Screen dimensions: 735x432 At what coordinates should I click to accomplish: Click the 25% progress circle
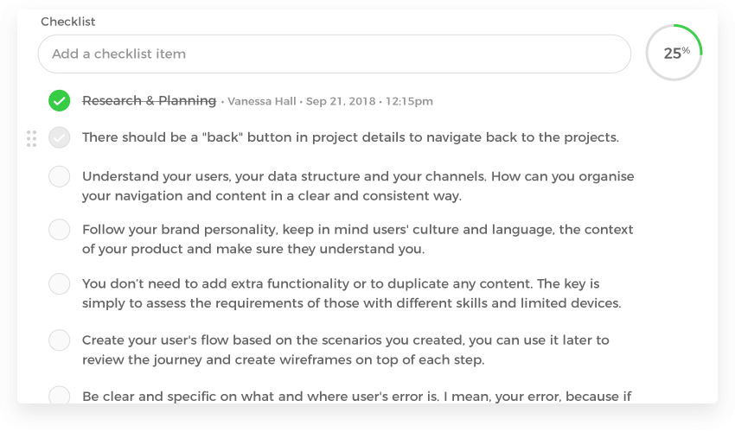pyautogui.click(x=674, y=53)
